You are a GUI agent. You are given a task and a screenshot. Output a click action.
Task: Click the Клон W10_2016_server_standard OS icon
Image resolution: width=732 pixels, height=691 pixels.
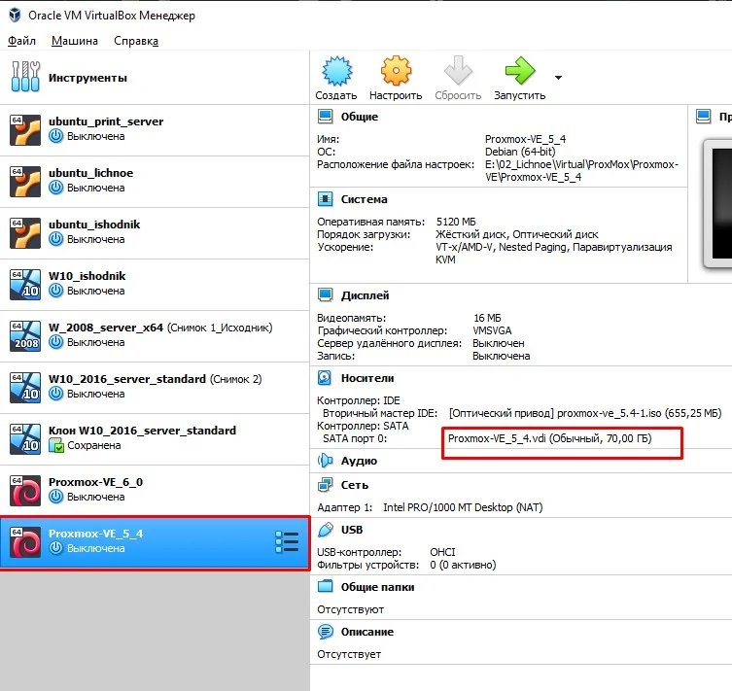pyautogui.click(x=25, y=439)
